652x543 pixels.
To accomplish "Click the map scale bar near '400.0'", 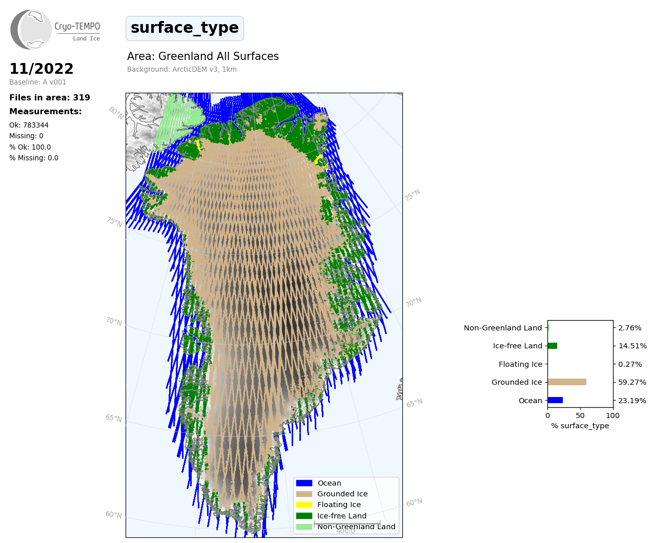I will (x=347, y=523).
